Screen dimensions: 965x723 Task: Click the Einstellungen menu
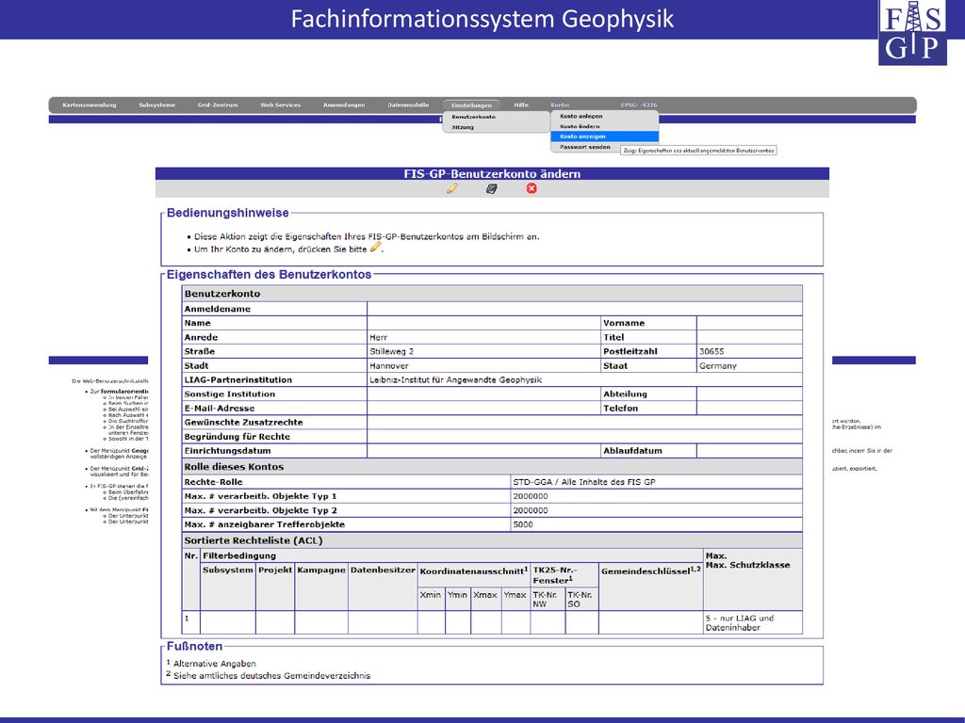[x=471, y=105]
